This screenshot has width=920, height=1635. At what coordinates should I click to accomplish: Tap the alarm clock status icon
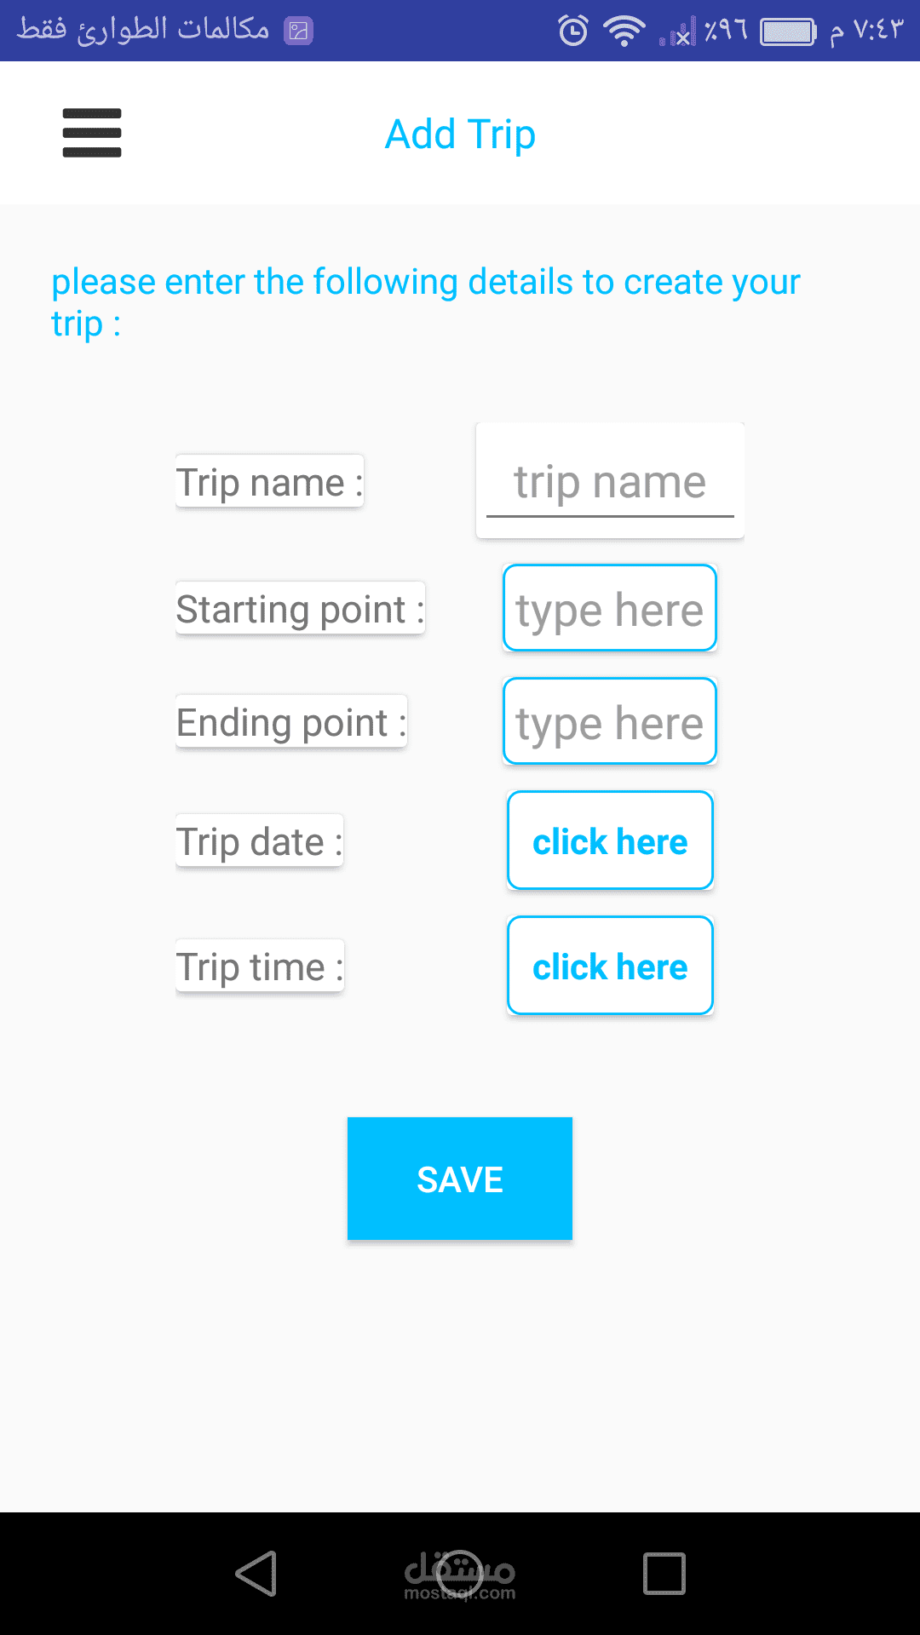tap(573, 32)
